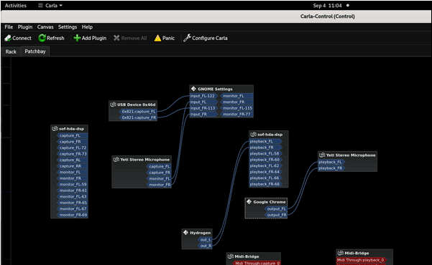
Task: Select GNOME Settings monitor_FR-77 port
Action: (x=237, y=114)
